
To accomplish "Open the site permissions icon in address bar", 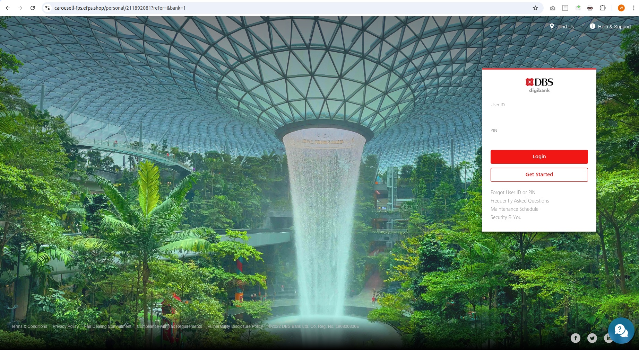I will (x=47, y=8).
